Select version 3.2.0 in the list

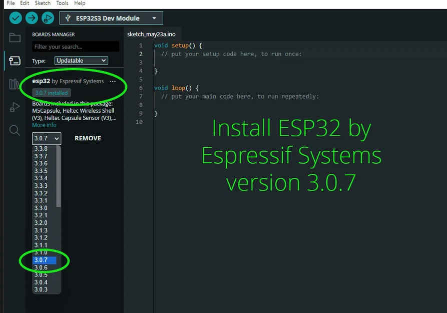[44, 223]
